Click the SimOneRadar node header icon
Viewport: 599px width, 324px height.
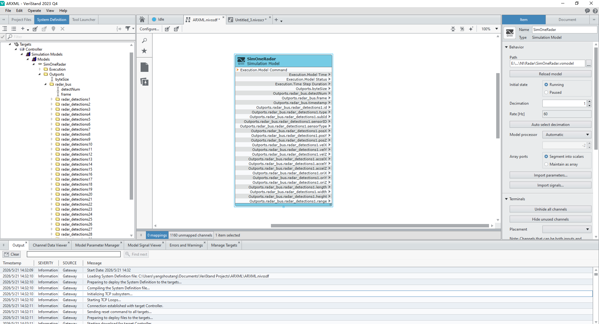click(x=241, y=61)
